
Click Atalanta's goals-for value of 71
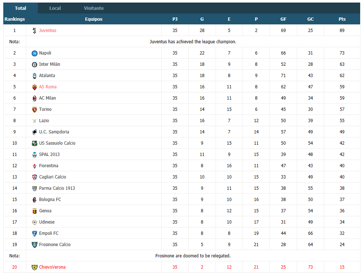tap(283, 76)
